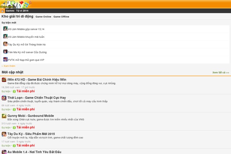Click the Thời Loạn game icon
This screenshot has width=231, height=154.
(x=4, y=98)
